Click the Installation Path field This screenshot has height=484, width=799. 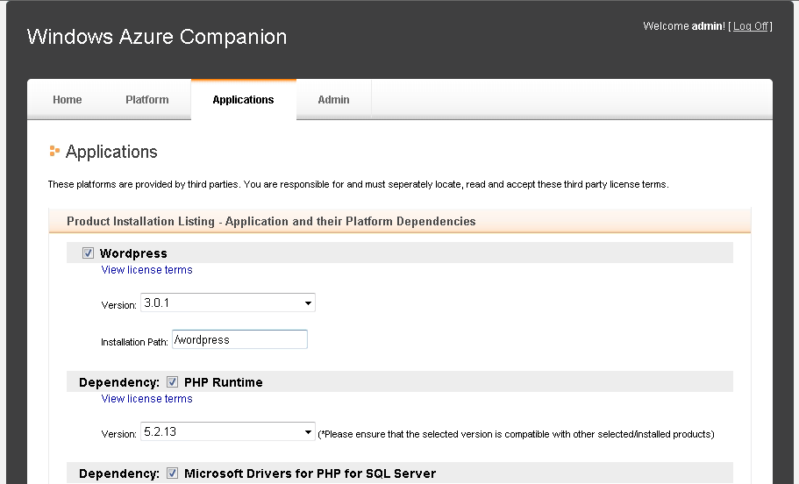240,339
